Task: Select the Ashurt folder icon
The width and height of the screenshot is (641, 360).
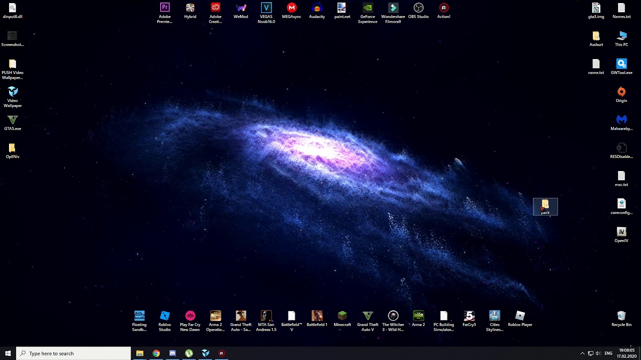Action: coord(596,39)
